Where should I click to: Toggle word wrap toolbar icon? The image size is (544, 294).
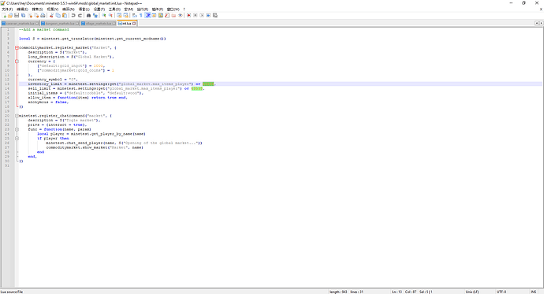tap(134, 15)
